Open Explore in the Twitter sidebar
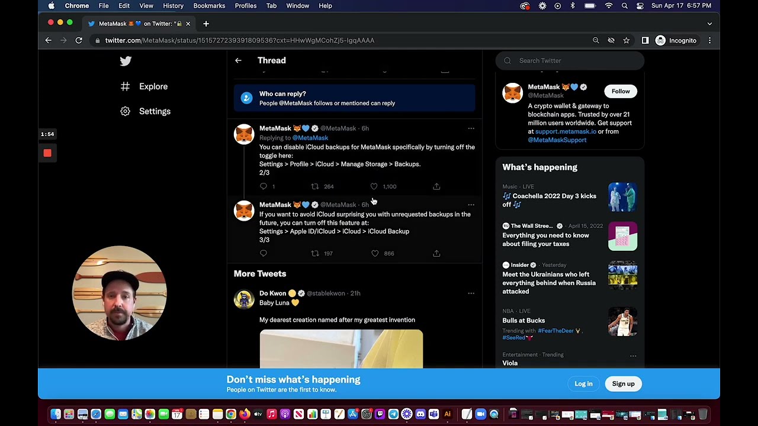758x426 pixels. coord(145,86)
